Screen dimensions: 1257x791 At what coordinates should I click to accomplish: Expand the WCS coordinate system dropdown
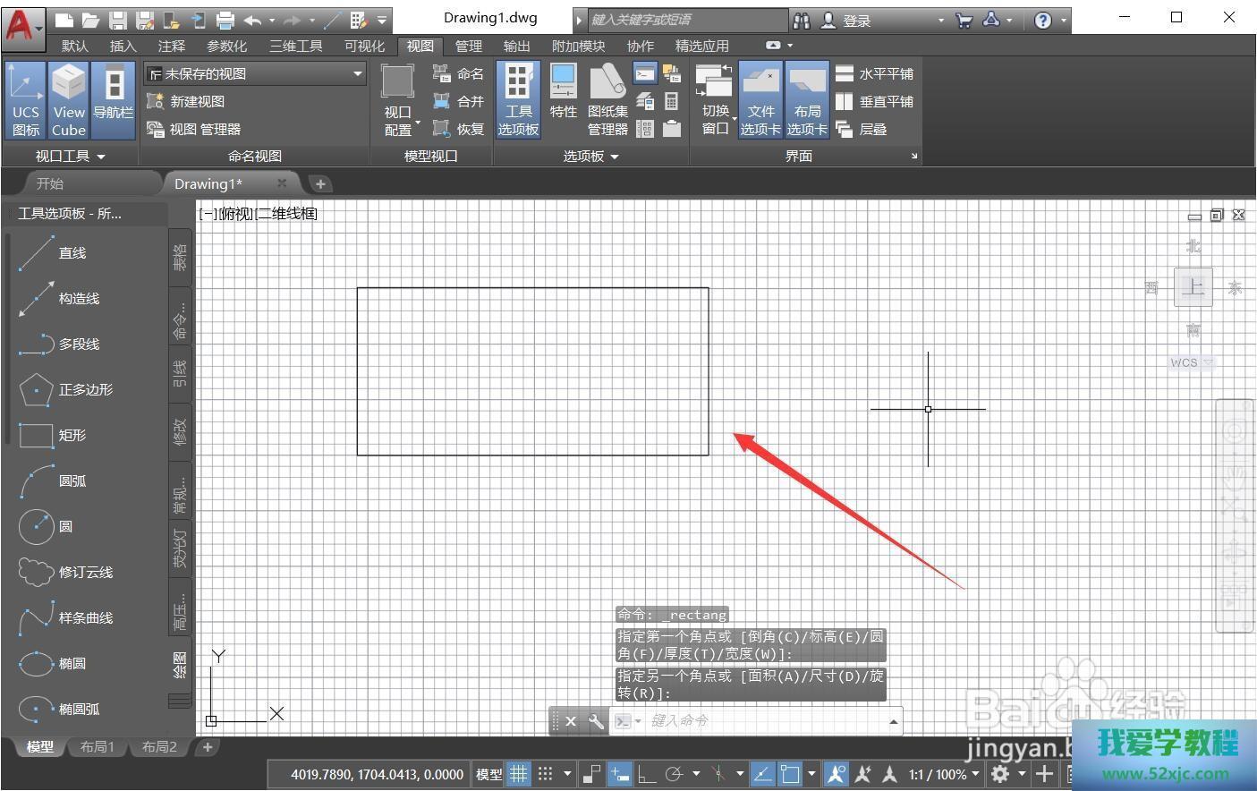pos(1192,362)
